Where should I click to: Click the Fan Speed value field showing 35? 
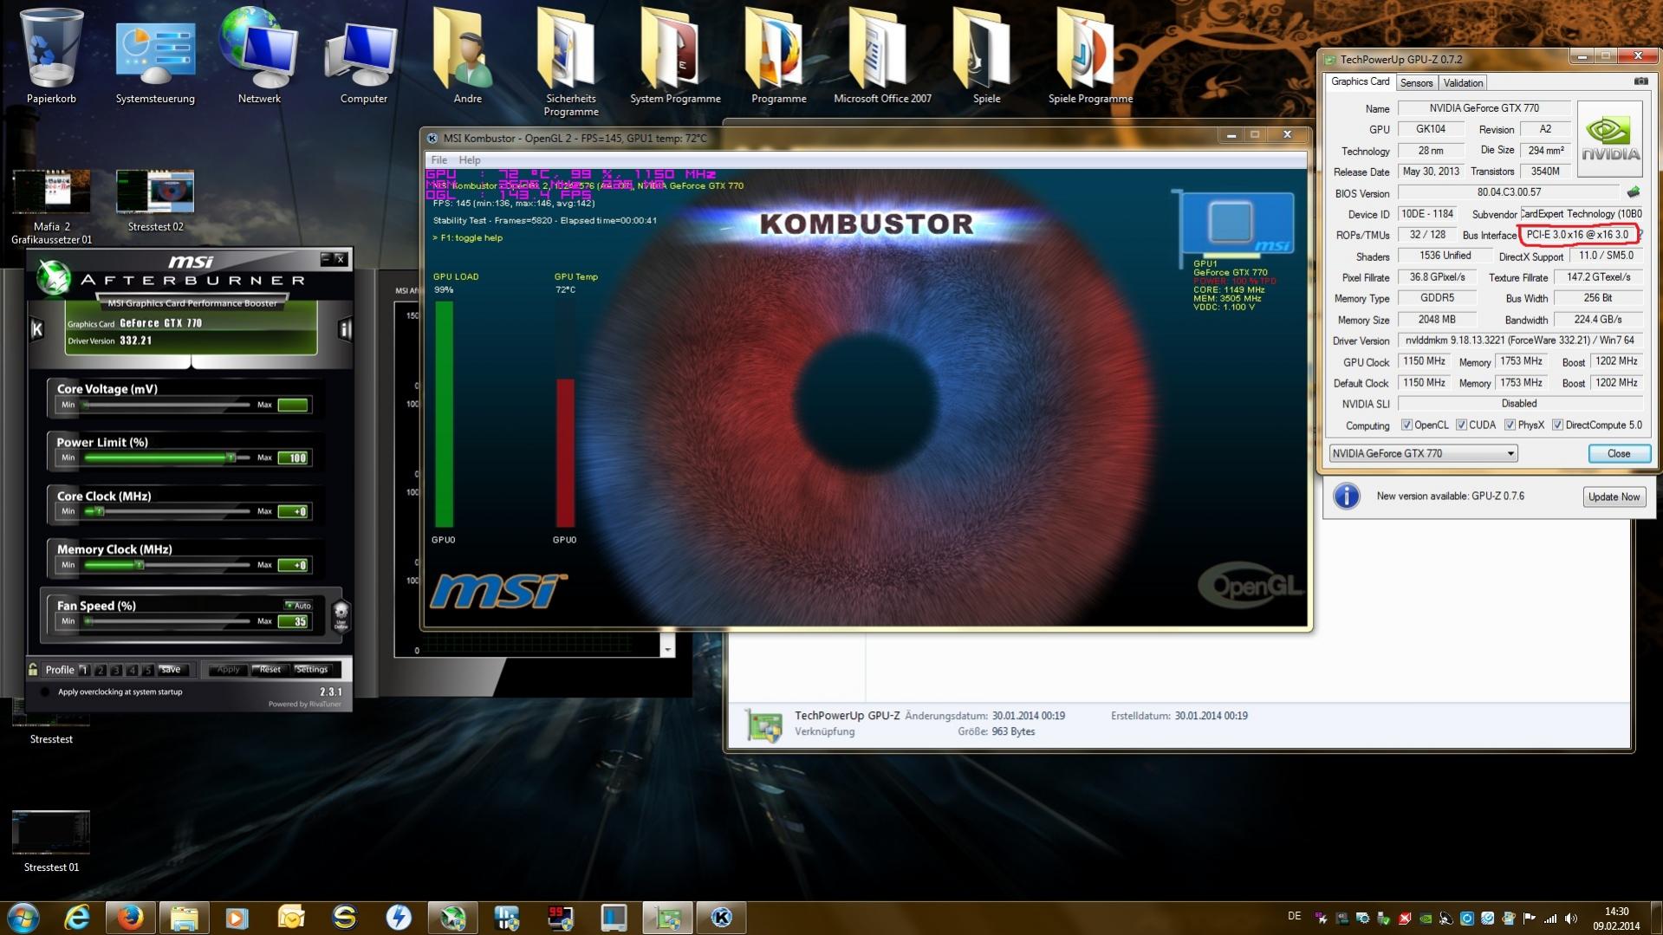coord(294,621)
